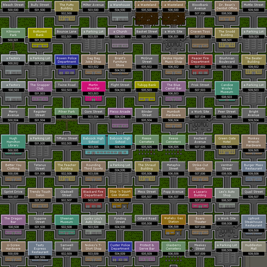
Task: Select Upfront Steakhouse Restaurant label
Action: pos(254,222)
